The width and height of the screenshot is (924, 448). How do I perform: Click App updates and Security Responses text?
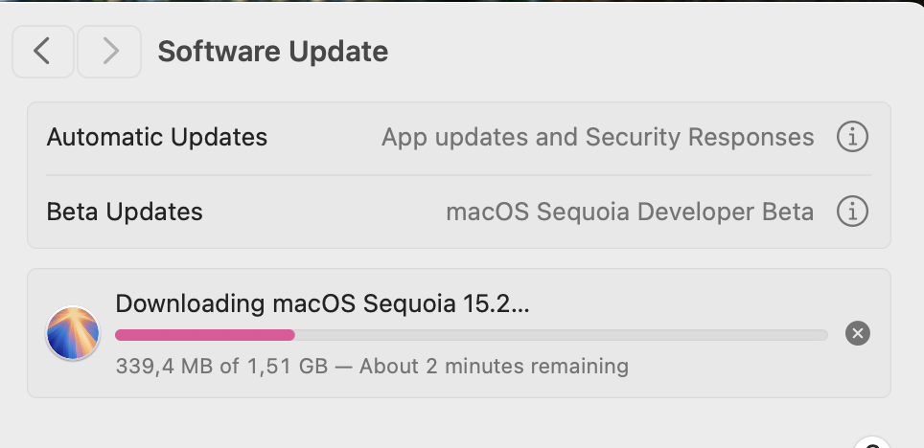point(597,137)
